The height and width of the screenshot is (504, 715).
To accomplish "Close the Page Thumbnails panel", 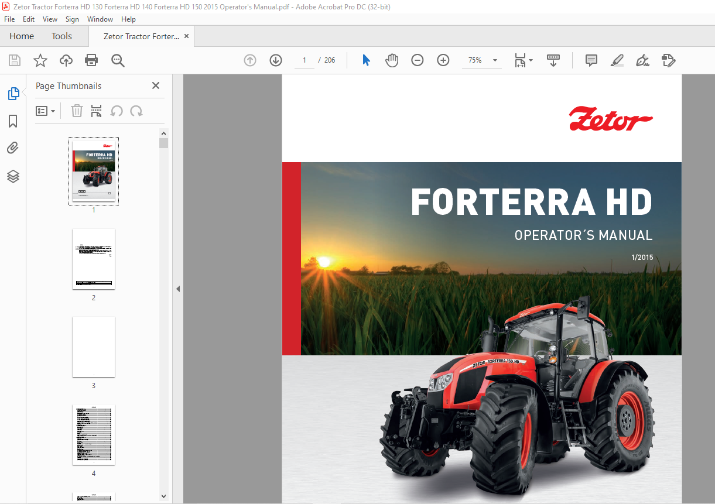I will click(156, 85).
